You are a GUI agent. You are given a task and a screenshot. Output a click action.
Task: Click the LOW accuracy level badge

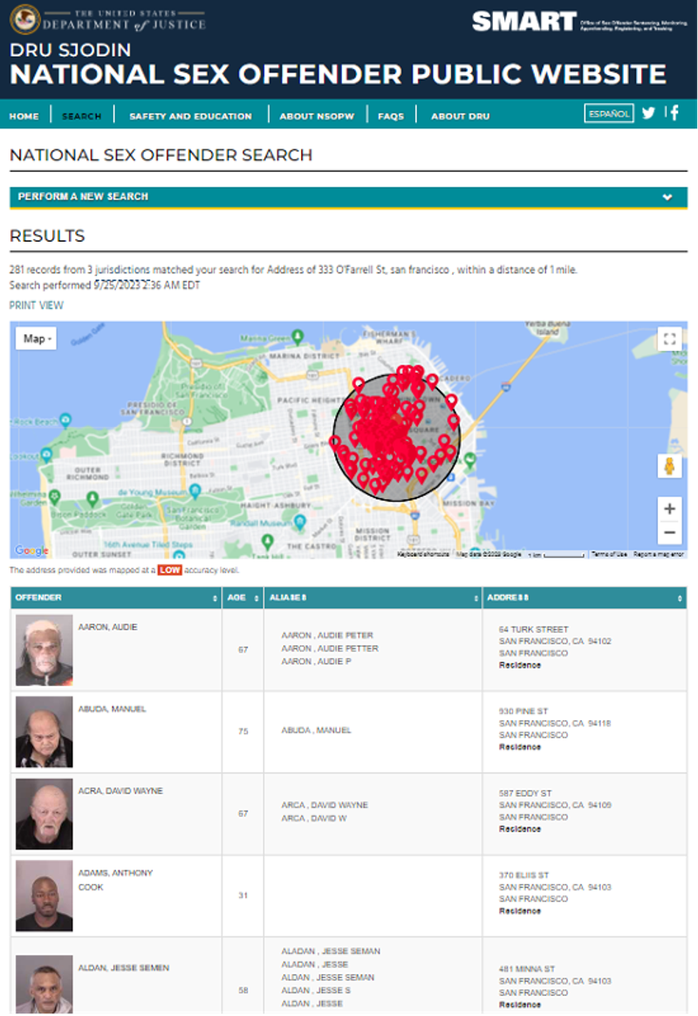[x=169, y=570]
